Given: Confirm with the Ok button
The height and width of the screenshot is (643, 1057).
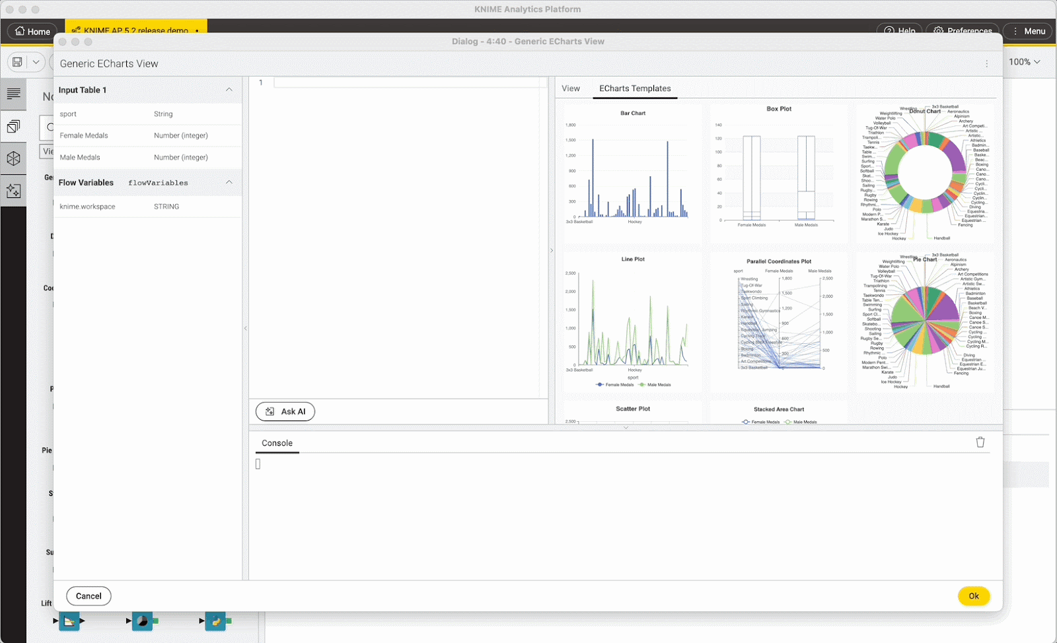Looking at the screenshot, I should pos(974,596).
